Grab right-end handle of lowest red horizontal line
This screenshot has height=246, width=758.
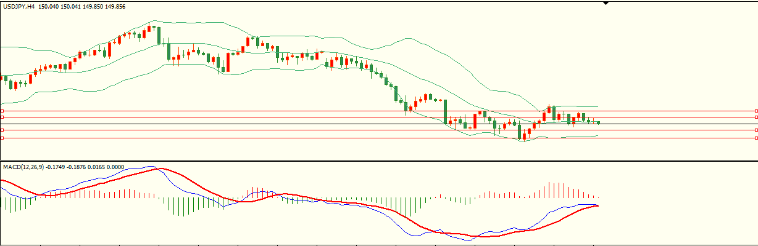tap(756, 138)
